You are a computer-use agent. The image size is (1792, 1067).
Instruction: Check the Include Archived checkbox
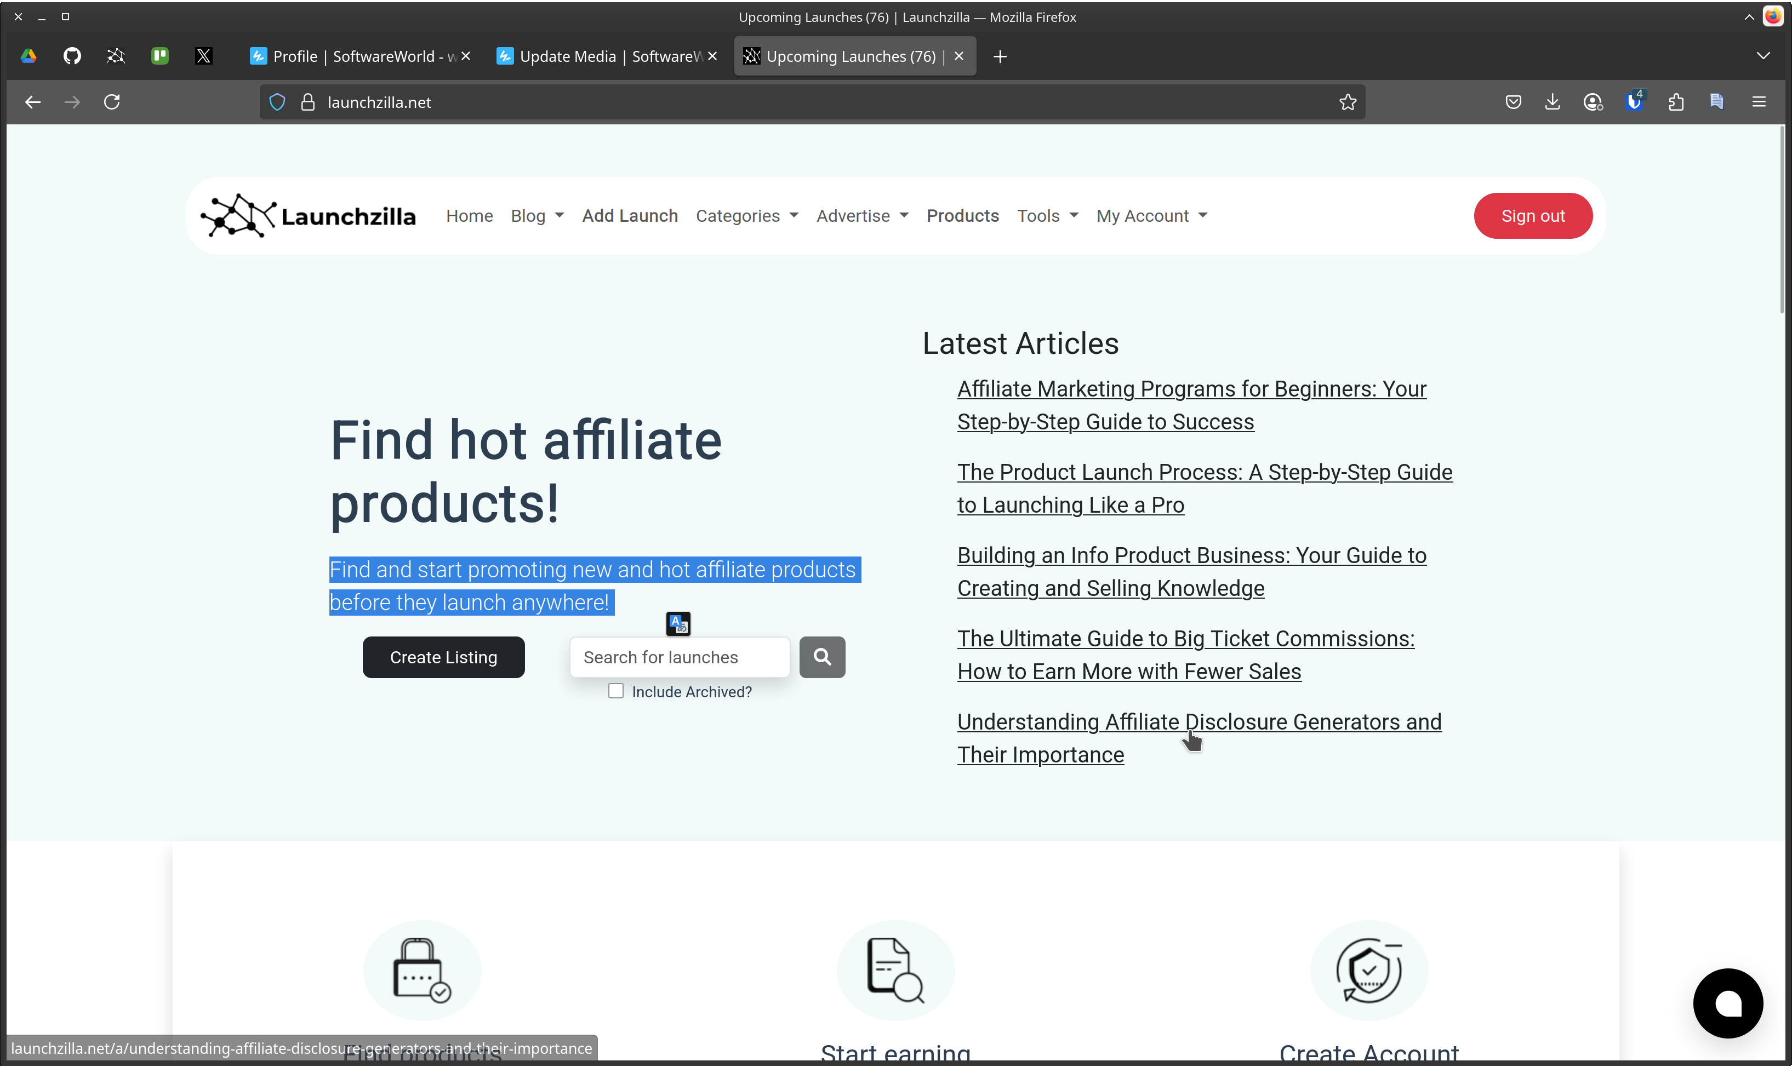click(x=616, y=691)
